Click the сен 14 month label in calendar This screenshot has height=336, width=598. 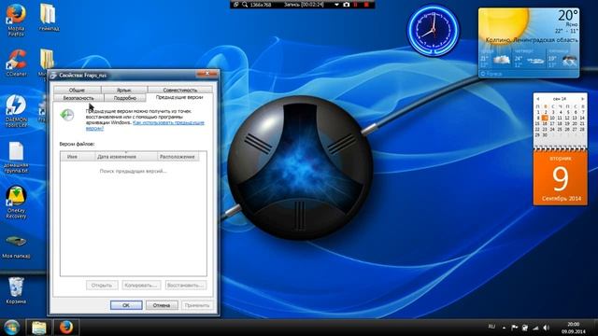560,99
